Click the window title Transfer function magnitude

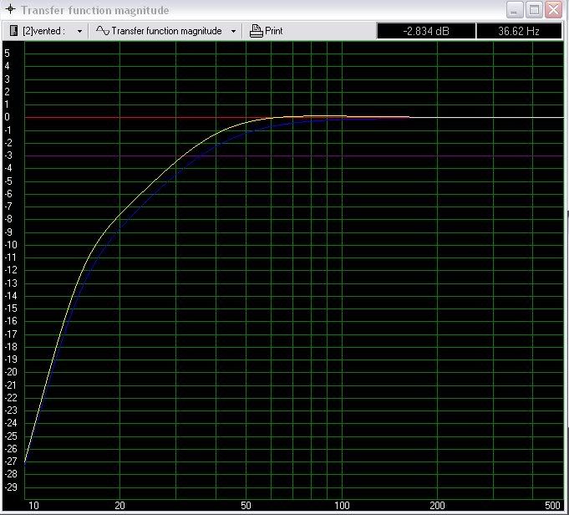94,10
